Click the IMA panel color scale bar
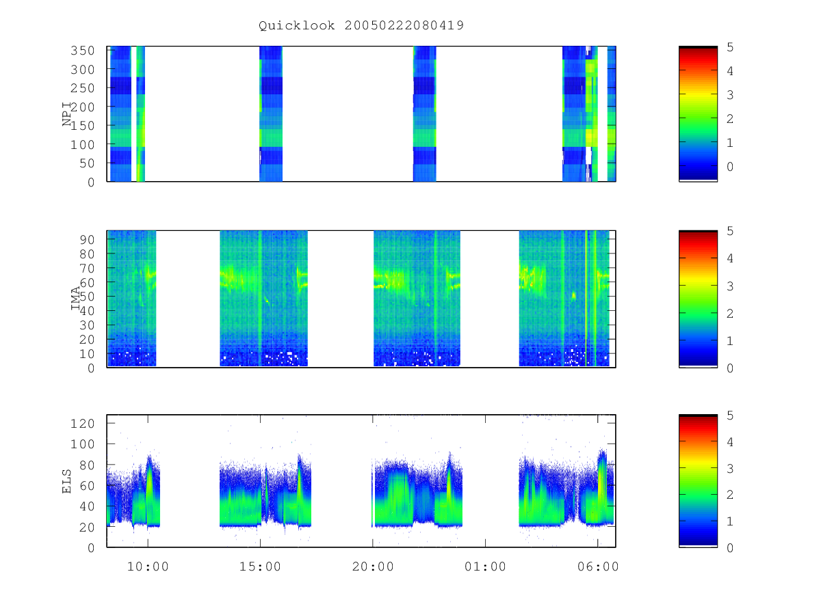 (x=698, y=299)
